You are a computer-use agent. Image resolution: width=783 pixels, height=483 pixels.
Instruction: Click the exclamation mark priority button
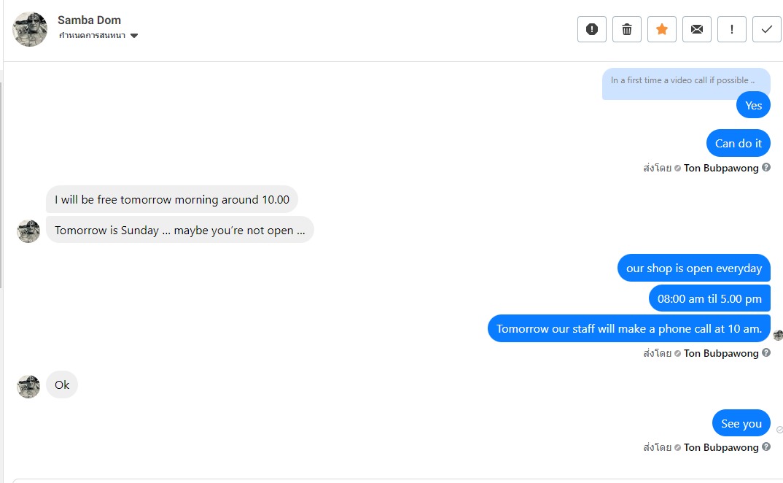pyautogui.click(x=732, y=29)
